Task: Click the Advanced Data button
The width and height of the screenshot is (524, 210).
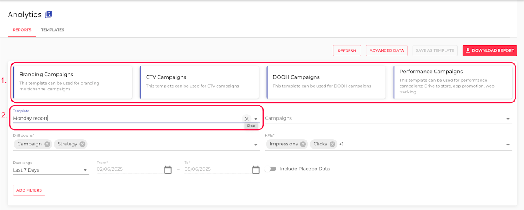Action: coord(386,50)
